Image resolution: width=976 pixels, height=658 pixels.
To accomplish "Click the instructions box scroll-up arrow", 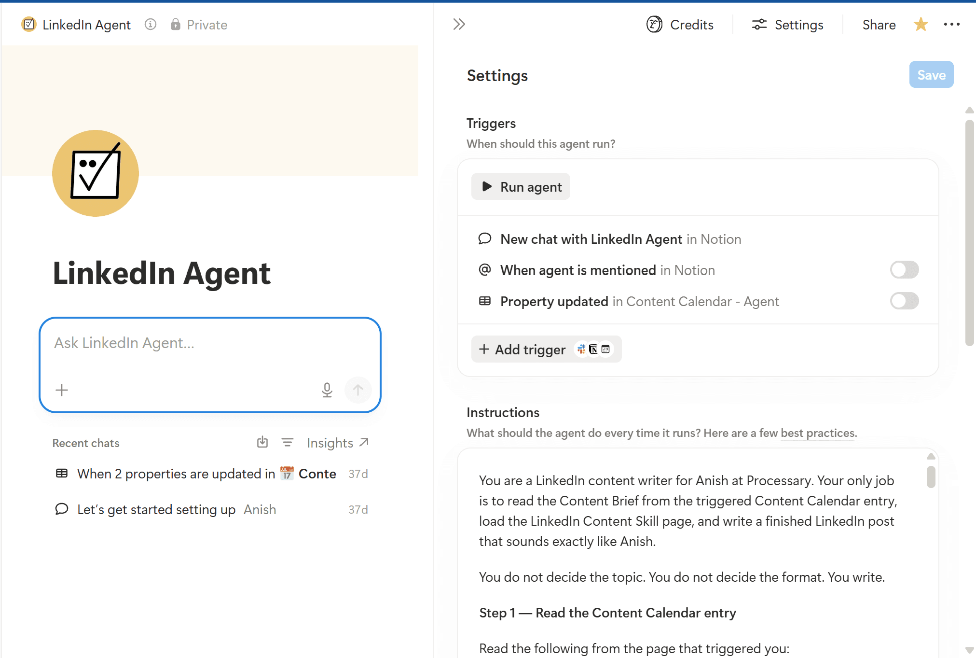I will 931,457.
